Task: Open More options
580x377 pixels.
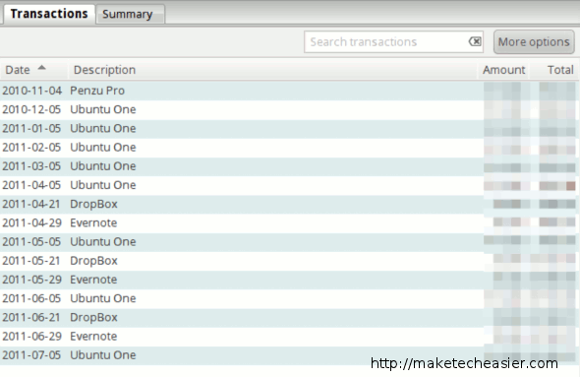Action: click(x=534, y=42)
